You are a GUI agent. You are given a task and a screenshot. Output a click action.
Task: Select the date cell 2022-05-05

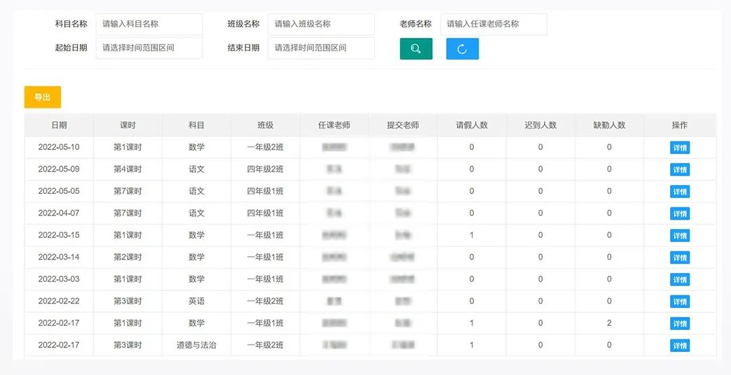59,191
